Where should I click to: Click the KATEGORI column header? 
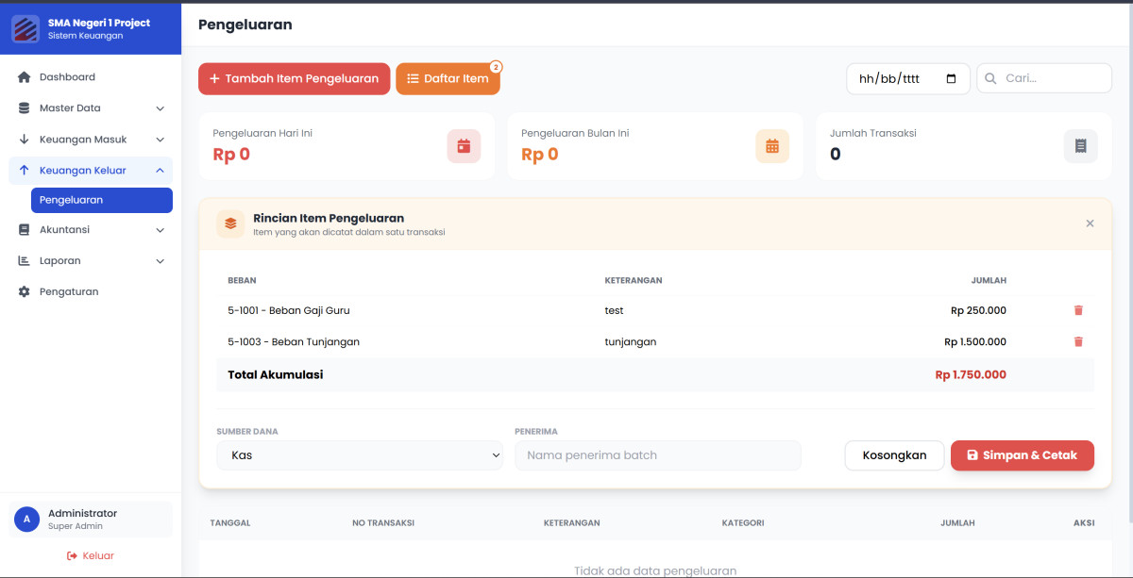coord(743,522)
